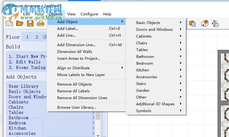229x137 pixels.
Task: Expand Cabinets submenu
Action: click(x=156, y=36)
